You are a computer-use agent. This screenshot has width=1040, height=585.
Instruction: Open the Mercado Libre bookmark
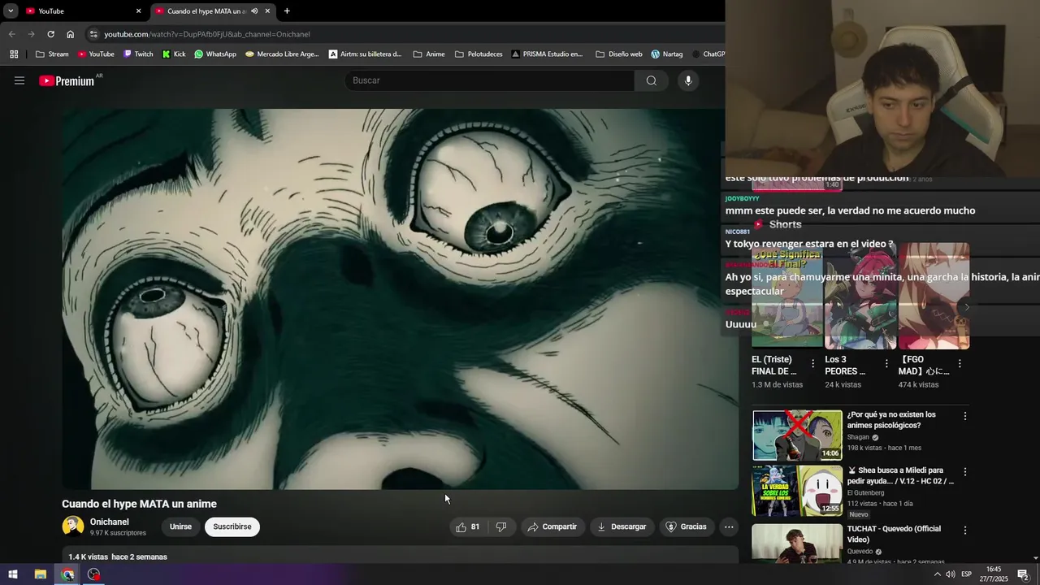click(x=282, y=54)
